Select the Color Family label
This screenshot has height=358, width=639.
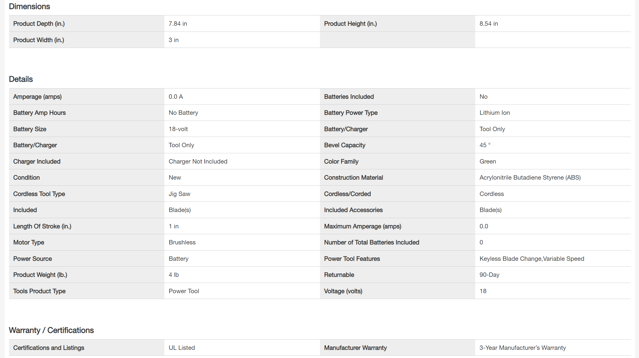(341, 161)
